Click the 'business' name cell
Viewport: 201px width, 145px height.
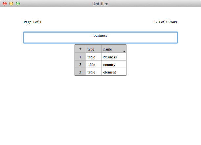coord(114,57)
